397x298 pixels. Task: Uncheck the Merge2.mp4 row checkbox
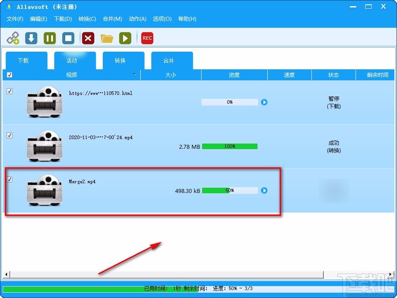point(9,180)
